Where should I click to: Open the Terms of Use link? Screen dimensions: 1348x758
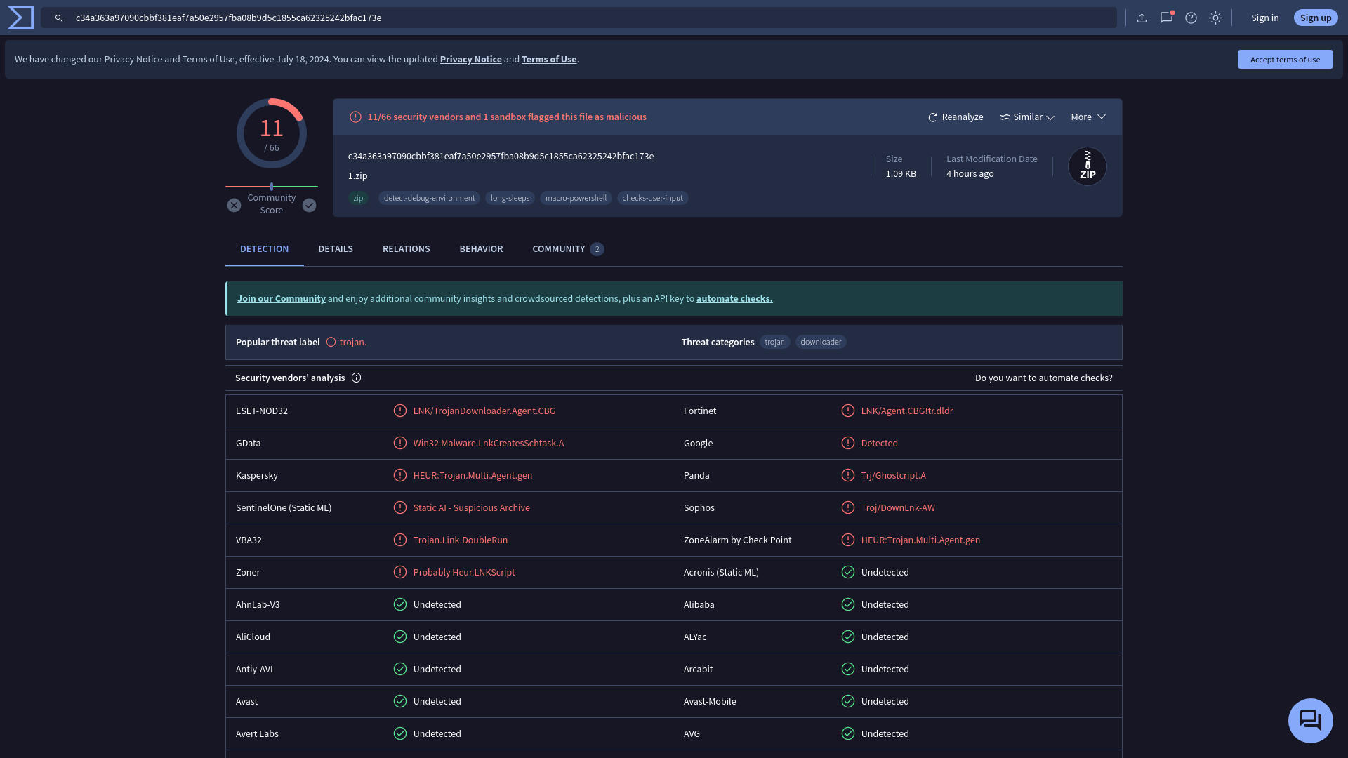549,60
